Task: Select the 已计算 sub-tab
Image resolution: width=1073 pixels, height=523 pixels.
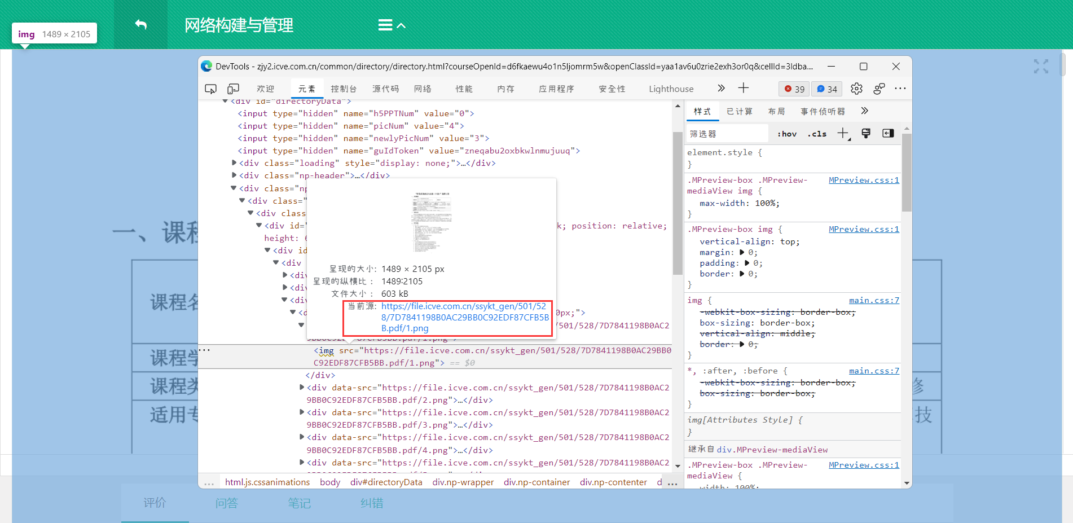Action: (740, 111)
